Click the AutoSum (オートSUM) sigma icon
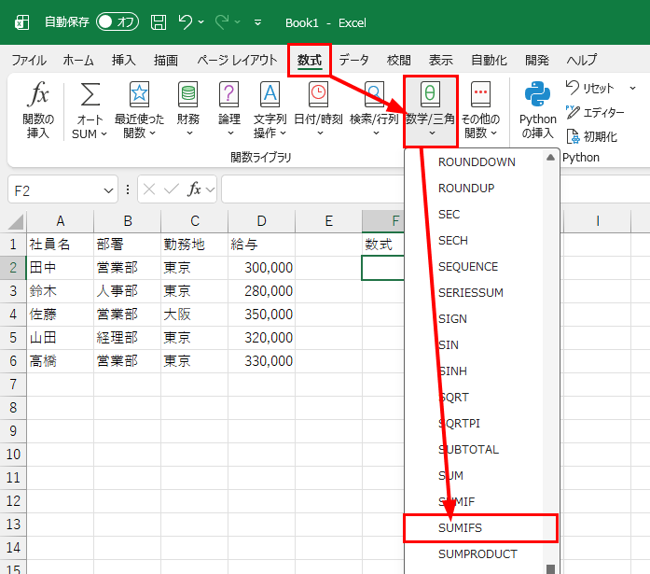The width and height of the screenshot is (650, 574). (x=90, y=94)
